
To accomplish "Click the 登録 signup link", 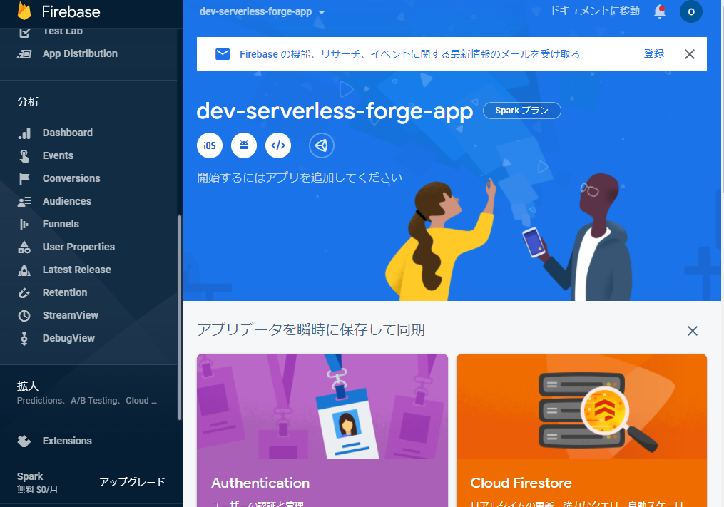I will point(654,53).
